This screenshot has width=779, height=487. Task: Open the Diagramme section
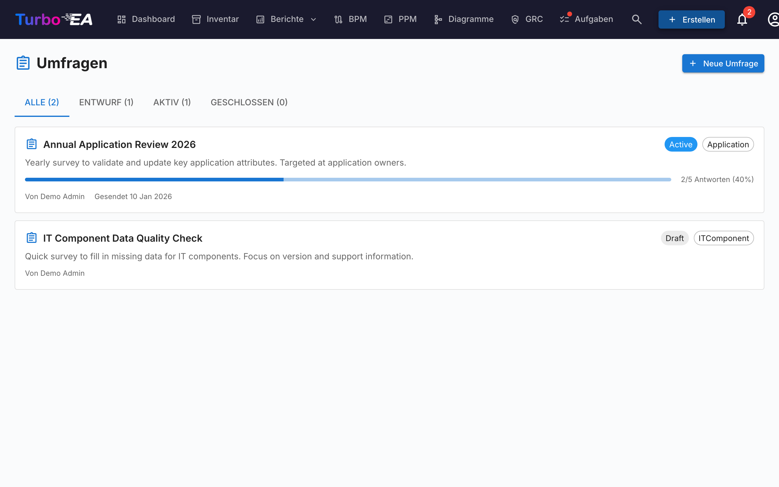pos(463,19)
